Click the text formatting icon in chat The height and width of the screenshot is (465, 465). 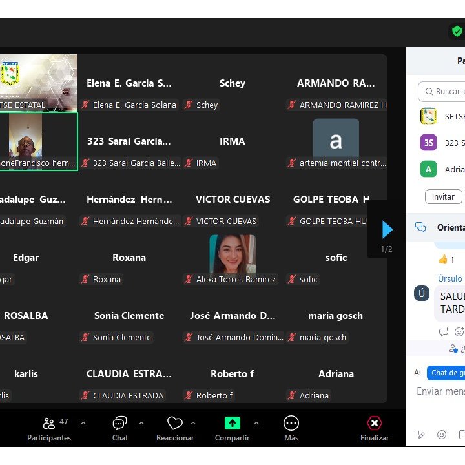pos(421,435)
